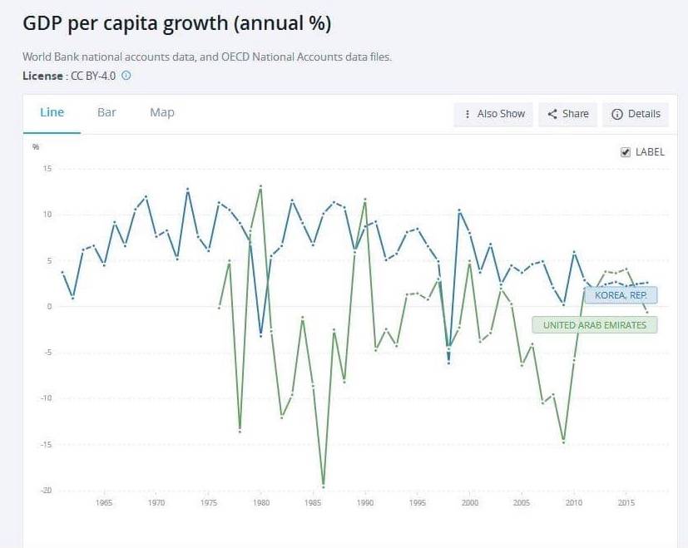Click the license info icon
688x548 pixels.
point(126,76)
